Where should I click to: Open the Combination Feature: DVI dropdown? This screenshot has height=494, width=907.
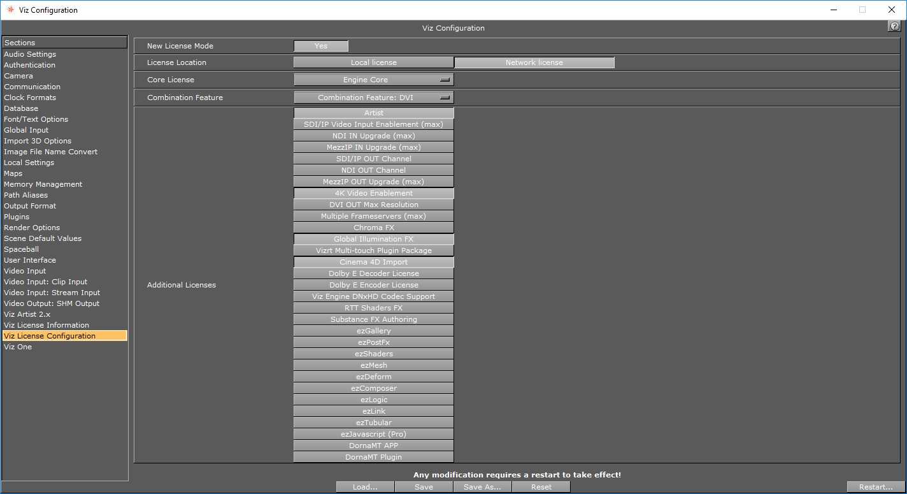click(374, 98)
